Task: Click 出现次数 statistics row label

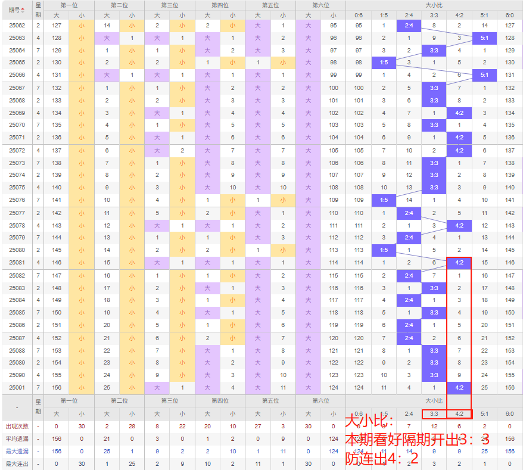Action: (x=17, y=427)
